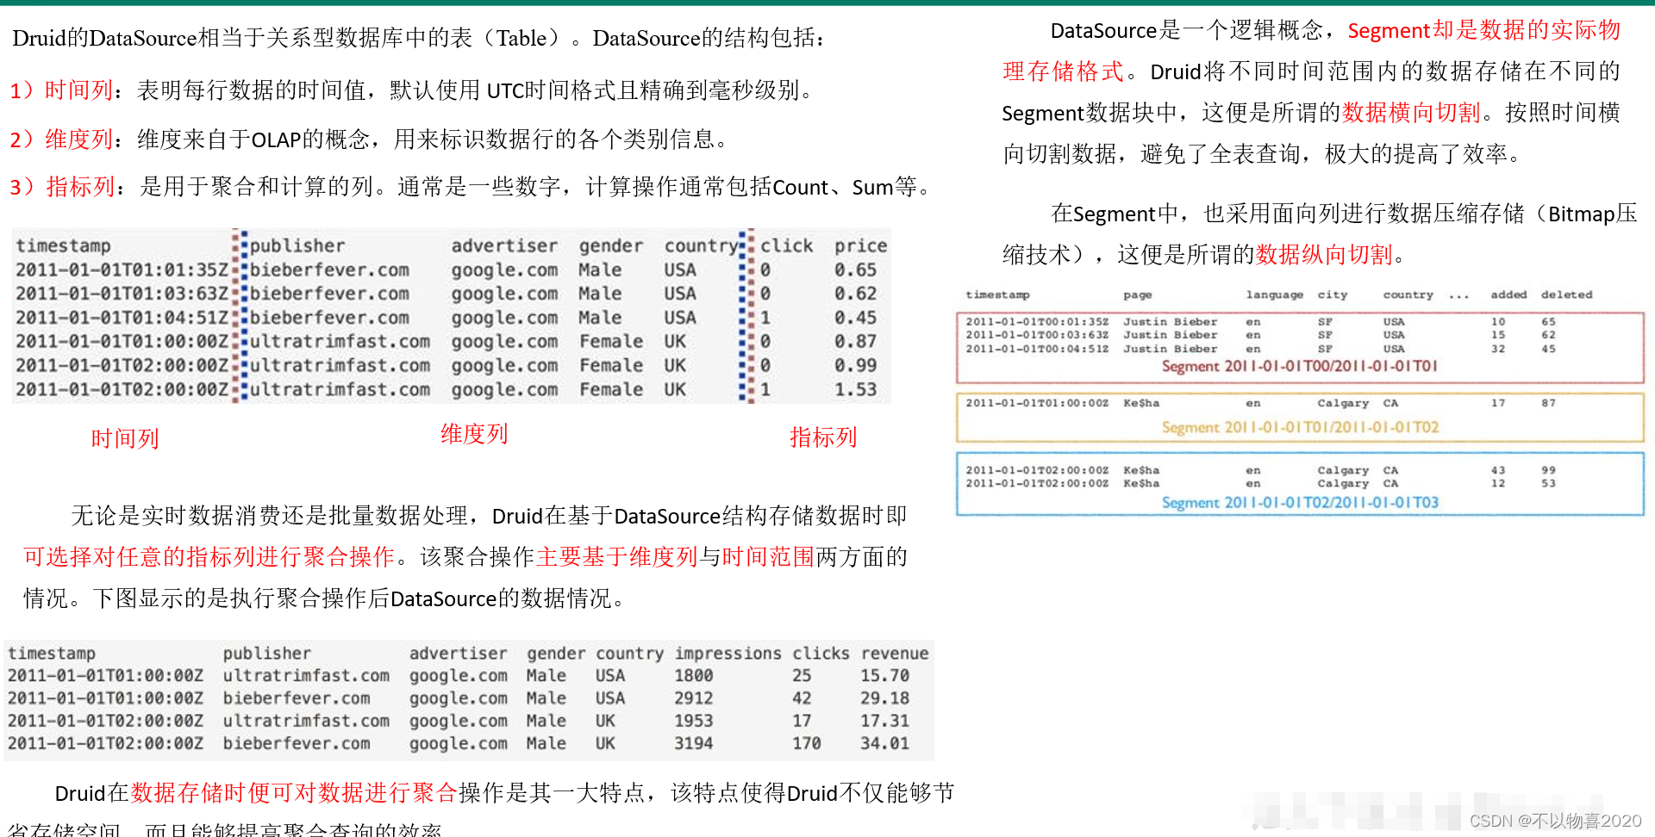Click the 'city' header in segment table
The width and height of the screenshot is (1655, 837).
click(1332, 294)
